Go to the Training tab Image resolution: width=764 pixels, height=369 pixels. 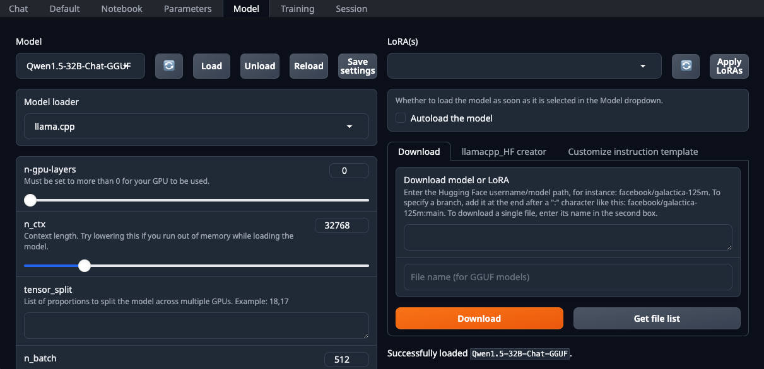[298, 9]
